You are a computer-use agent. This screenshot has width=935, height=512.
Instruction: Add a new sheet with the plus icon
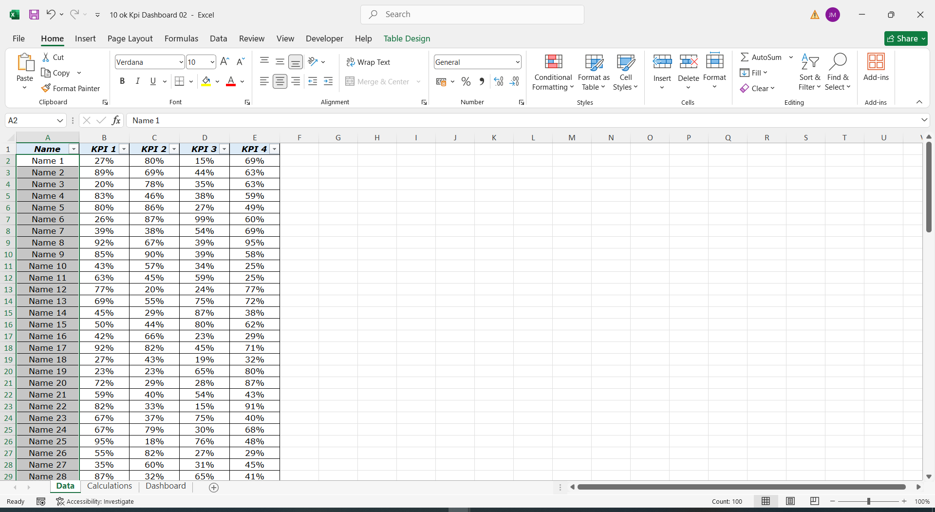click(213, 487)
